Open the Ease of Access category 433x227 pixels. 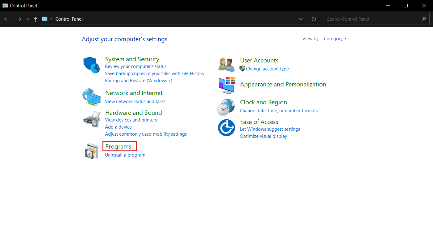[259, 122]
